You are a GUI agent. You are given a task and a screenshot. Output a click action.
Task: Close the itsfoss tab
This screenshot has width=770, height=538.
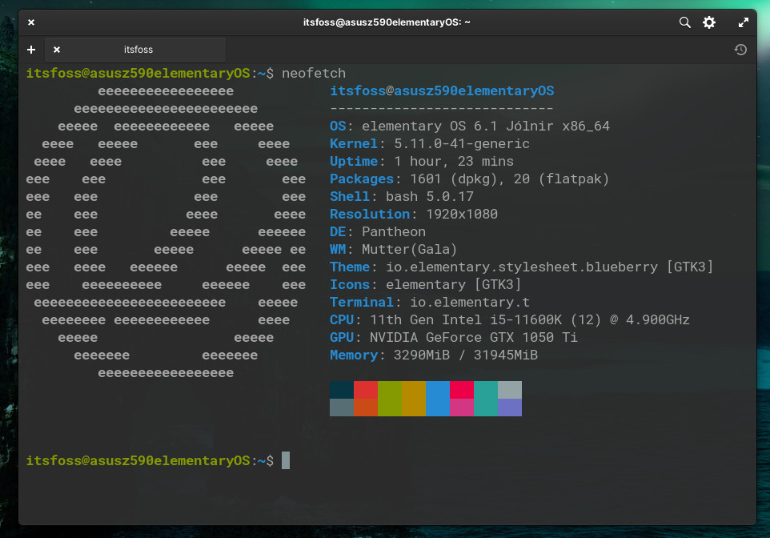(57, 50)
